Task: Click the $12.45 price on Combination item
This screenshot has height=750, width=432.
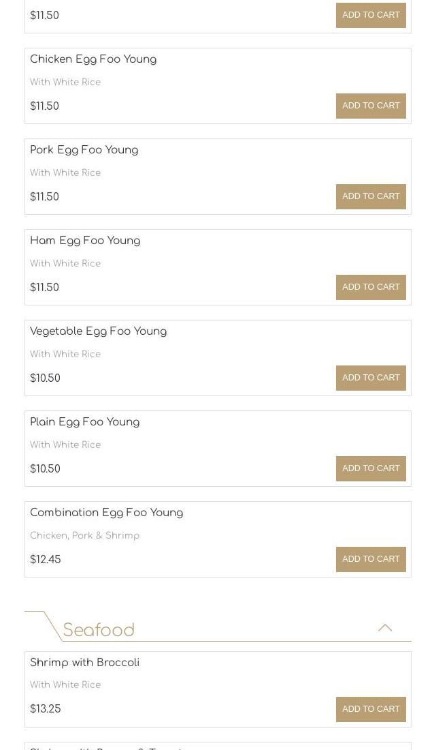Action: (x=46, y=560)
